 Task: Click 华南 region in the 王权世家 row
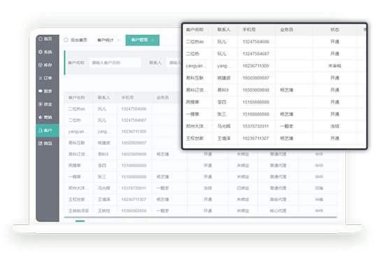(x=319, y=199)
